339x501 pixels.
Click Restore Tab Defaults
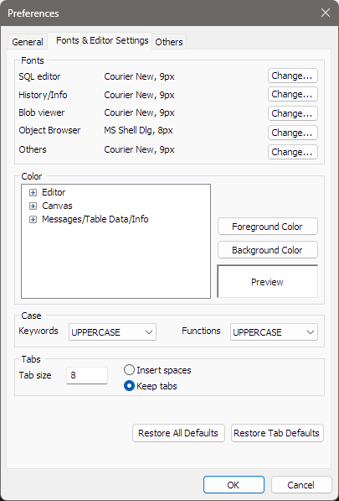pos(277,433)
